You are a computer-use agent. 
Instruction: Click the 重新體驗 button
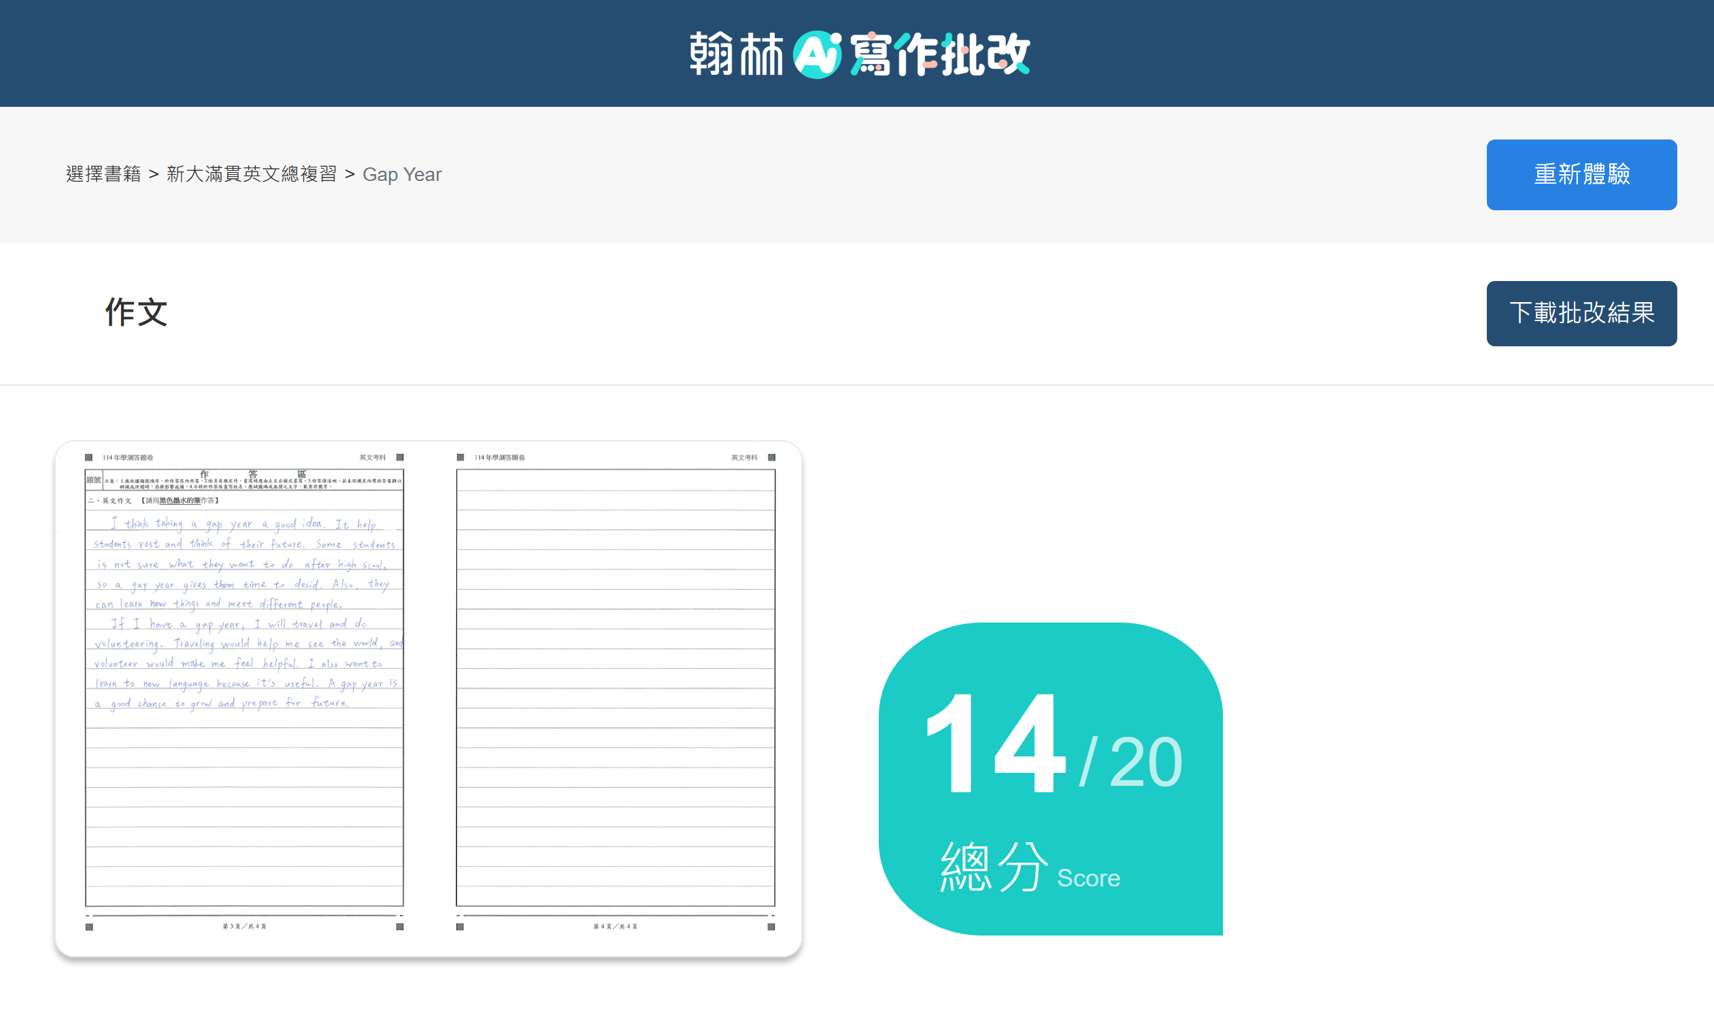pos(1581,175)
